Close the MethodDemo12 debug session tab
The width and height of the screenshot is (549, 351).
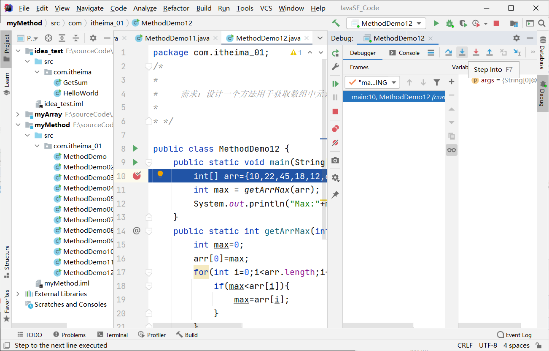coord(431,38)
